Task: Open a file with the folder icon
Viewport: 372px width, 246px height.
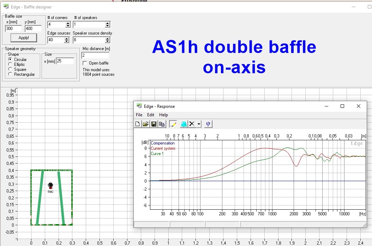Action: (146, 124)
